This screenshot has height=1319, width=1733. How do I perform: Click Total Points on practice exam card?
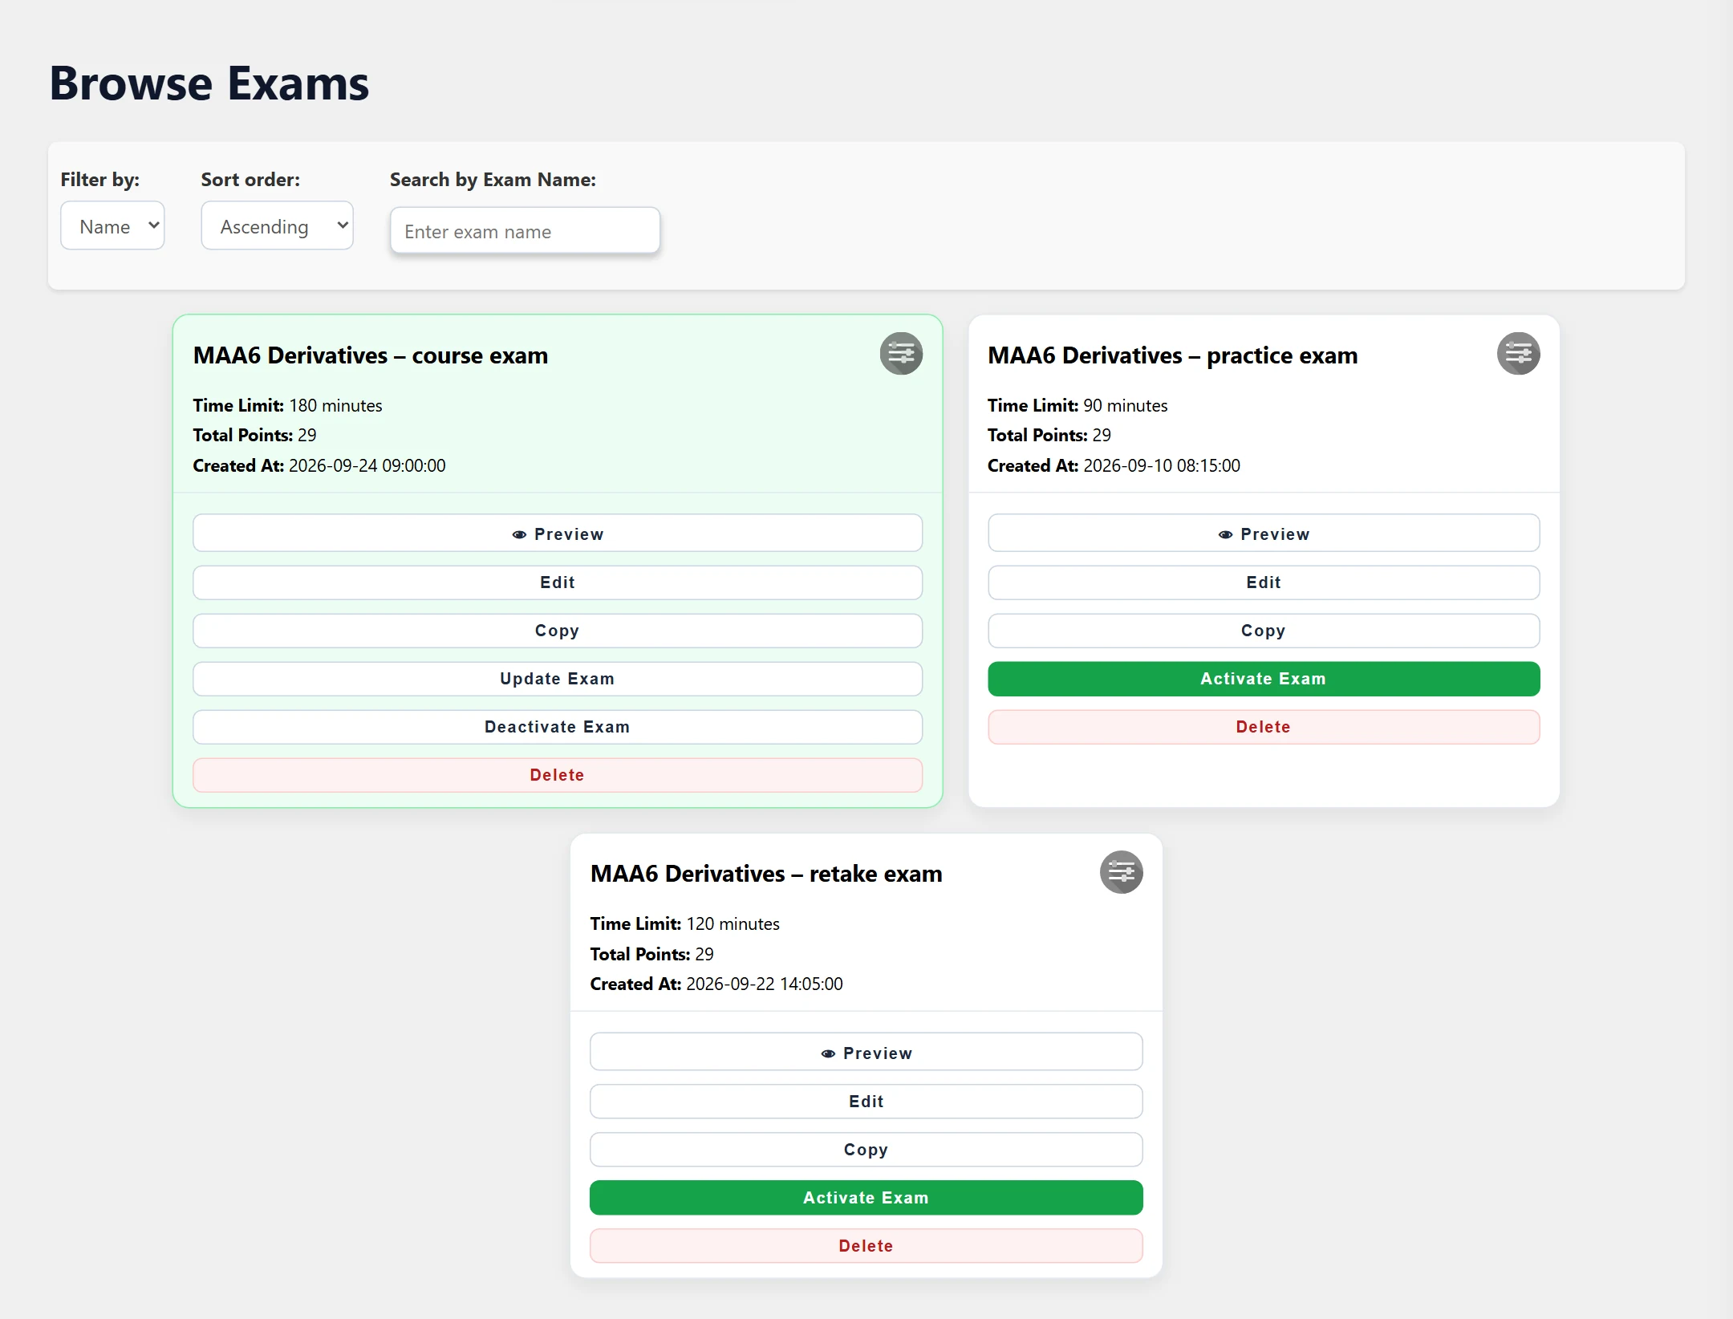1049,435
